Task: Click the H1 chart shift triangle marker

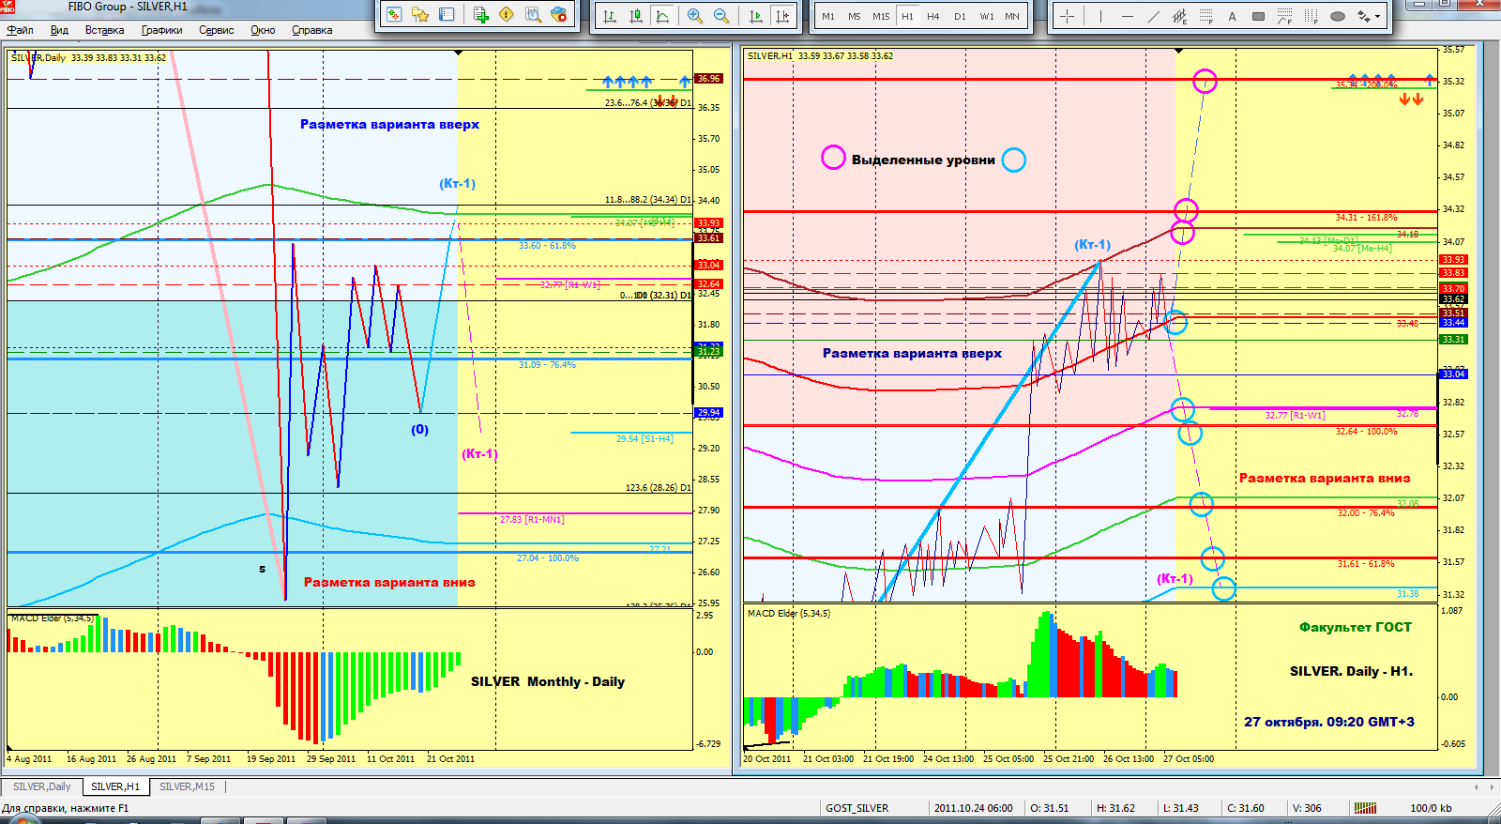Action: click(1178, 51)
